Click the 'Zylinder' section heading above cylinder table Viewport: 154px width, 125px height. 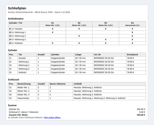(13, 50)
